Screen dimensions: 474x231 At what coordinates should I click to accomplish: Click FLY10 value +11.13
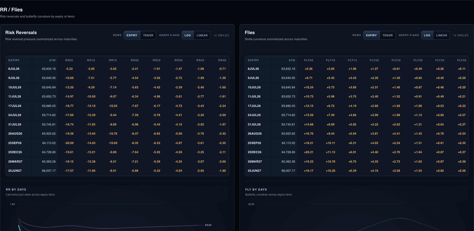click(x=331, y=152)
